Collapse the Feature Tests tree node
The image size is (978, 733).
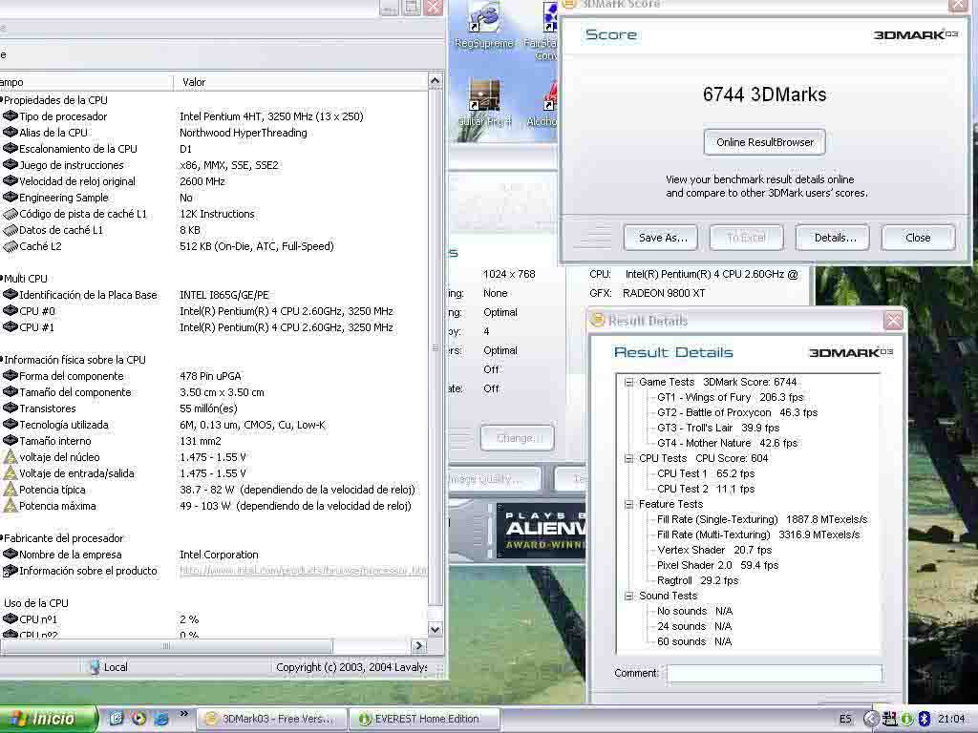[x=629, y=504]
